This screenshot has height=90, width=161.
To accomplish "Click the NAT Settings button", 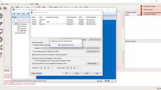I will pos(93,51).
